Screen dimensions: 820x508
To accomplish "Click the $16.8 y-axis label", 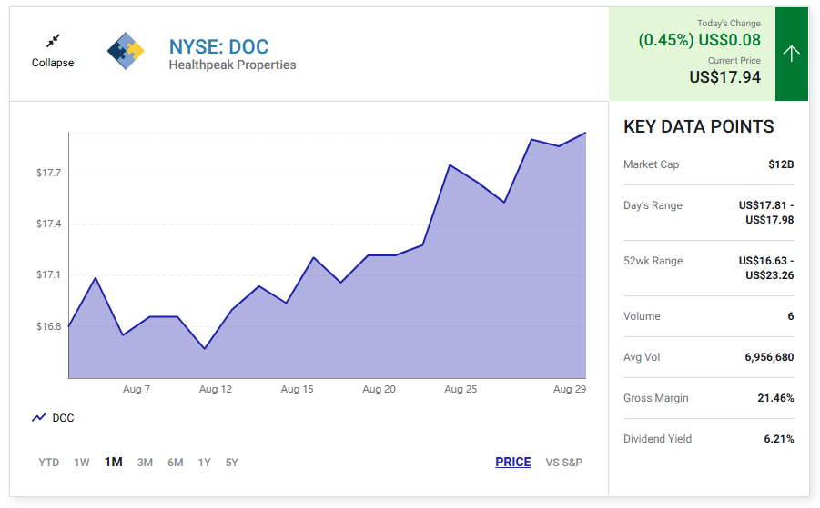I will [x=48, y=326].
